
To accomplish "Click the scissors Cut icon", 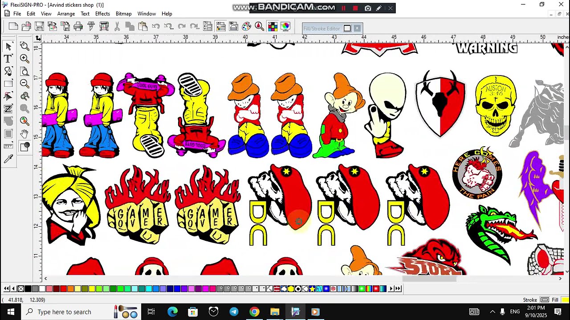I will coord(117,27).
